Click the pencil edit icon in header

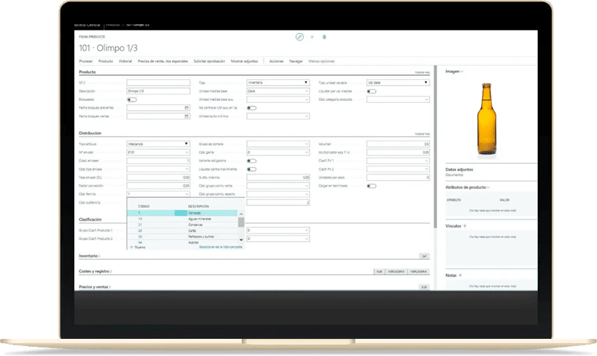click(300, 36)
